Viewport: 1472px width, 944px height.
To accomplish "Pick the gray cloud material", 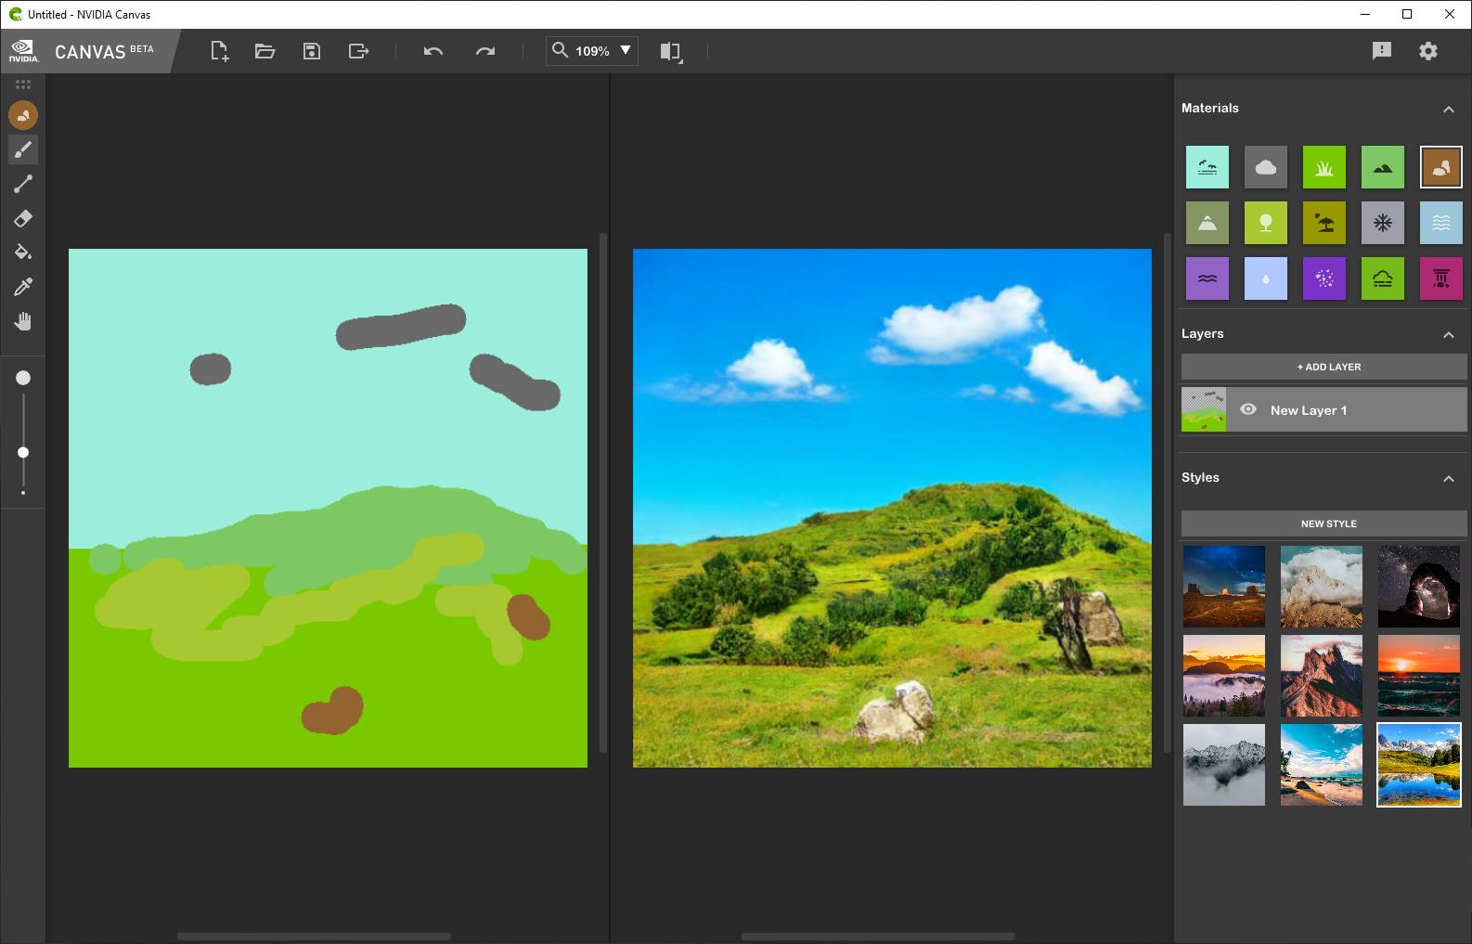I will pos(1266,167).
